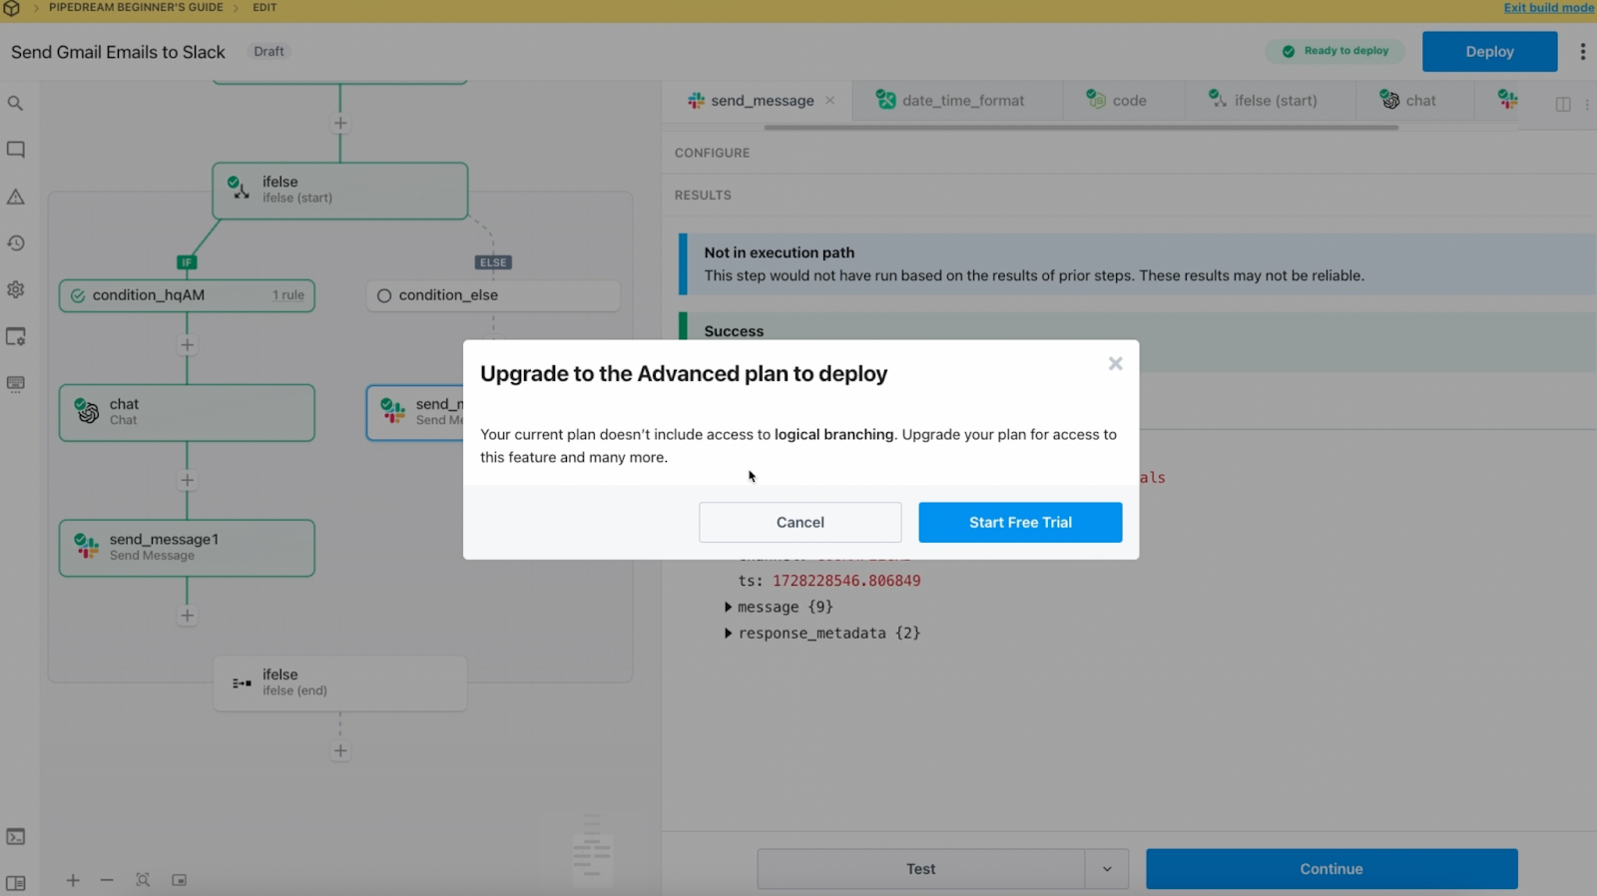
Task: Switch to the send_message tab
Action: [763, 101]
